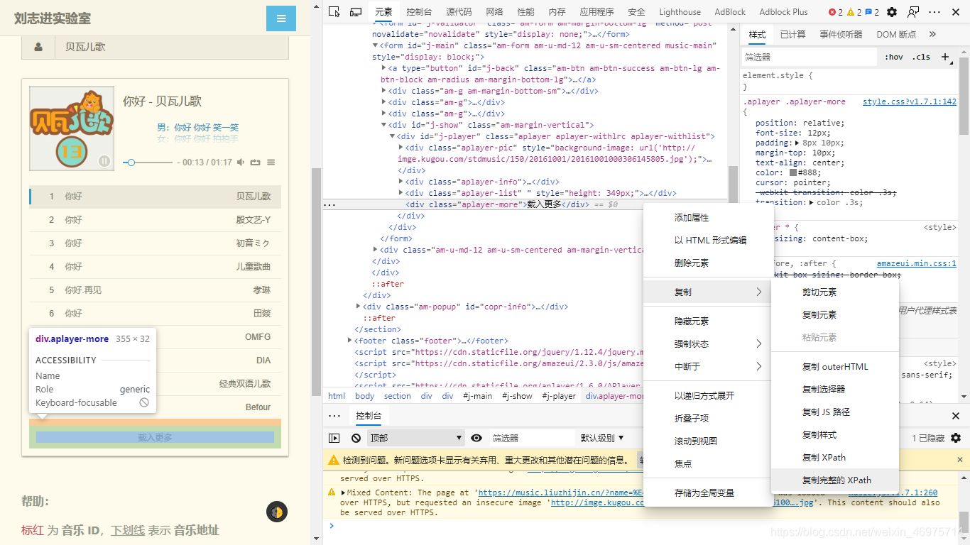The width and height of the screenshot is (970, 545).
Task: Open the hamburger menu on the music page
Action: tap(281, 18)
